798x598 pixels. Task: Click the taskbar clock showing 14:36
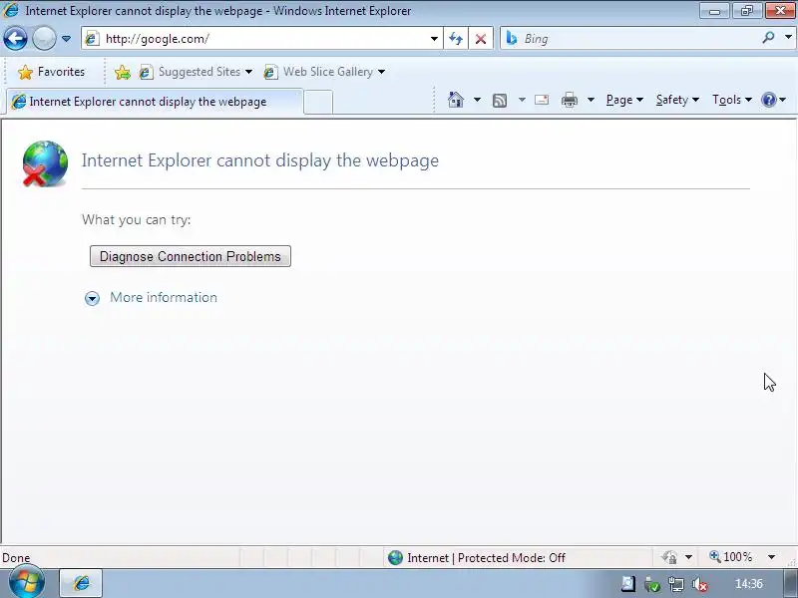(x=749, y=584)
